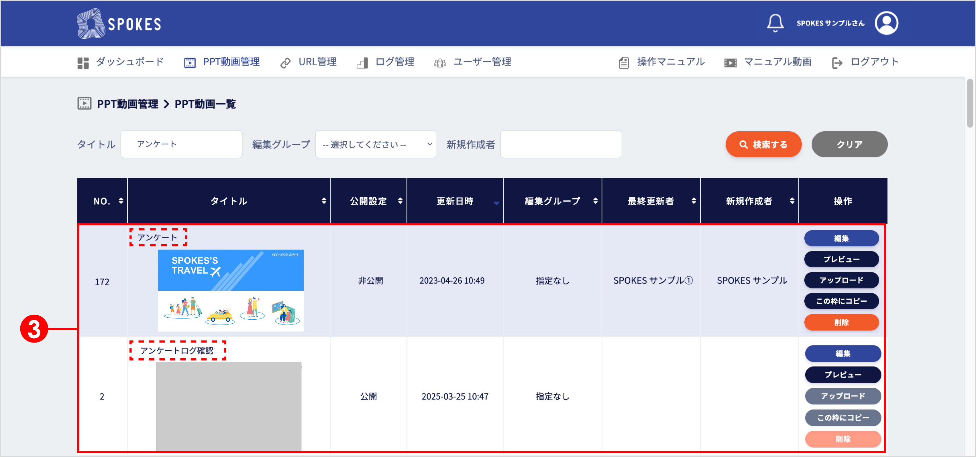Screen dimensions: 976x457
Task: Open the 編集グループ selection dropdown
Action: point(376,144)
